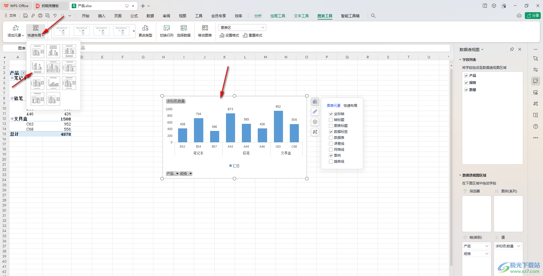Image resolution: width=543 pixels, height=276 pixels.
Task: Expand the chart styles gallery arrow
Action: tap(134, 31)
